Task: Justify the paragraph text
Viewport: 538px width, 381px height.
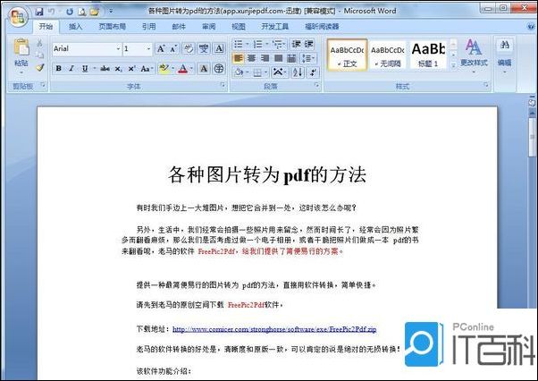Action: coord(278,58)
